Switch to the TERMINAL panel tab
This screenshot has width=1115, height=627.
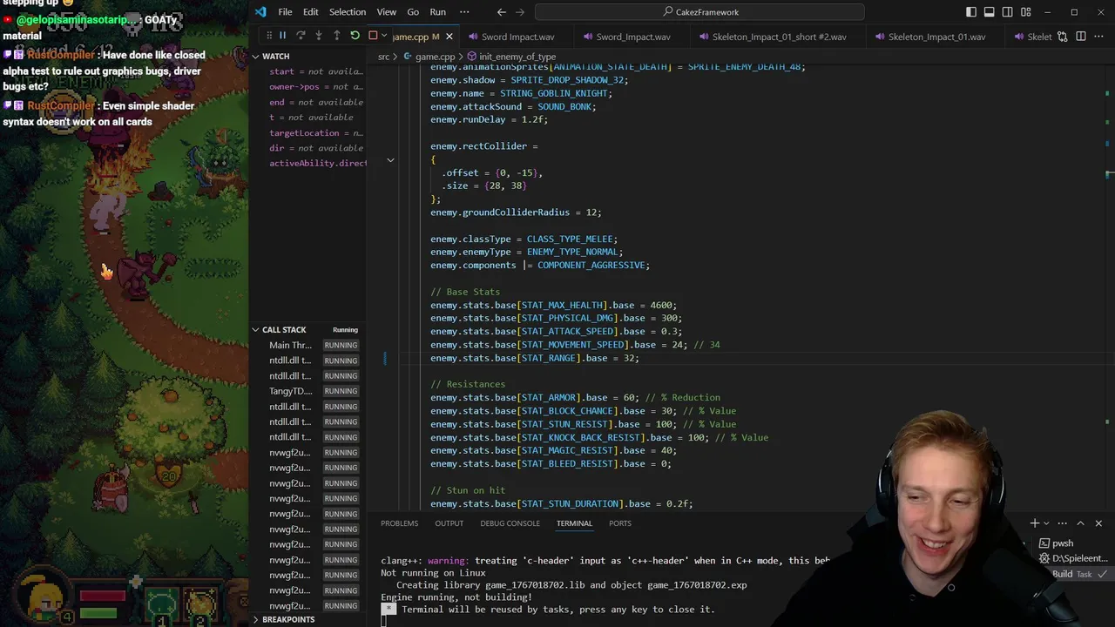pos(574,523)
